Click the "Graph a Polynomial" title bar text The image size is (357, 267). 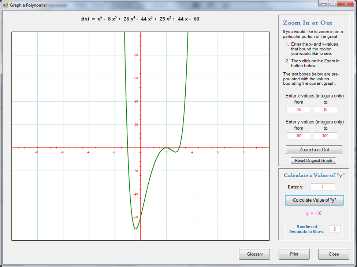tap(28, 5)
